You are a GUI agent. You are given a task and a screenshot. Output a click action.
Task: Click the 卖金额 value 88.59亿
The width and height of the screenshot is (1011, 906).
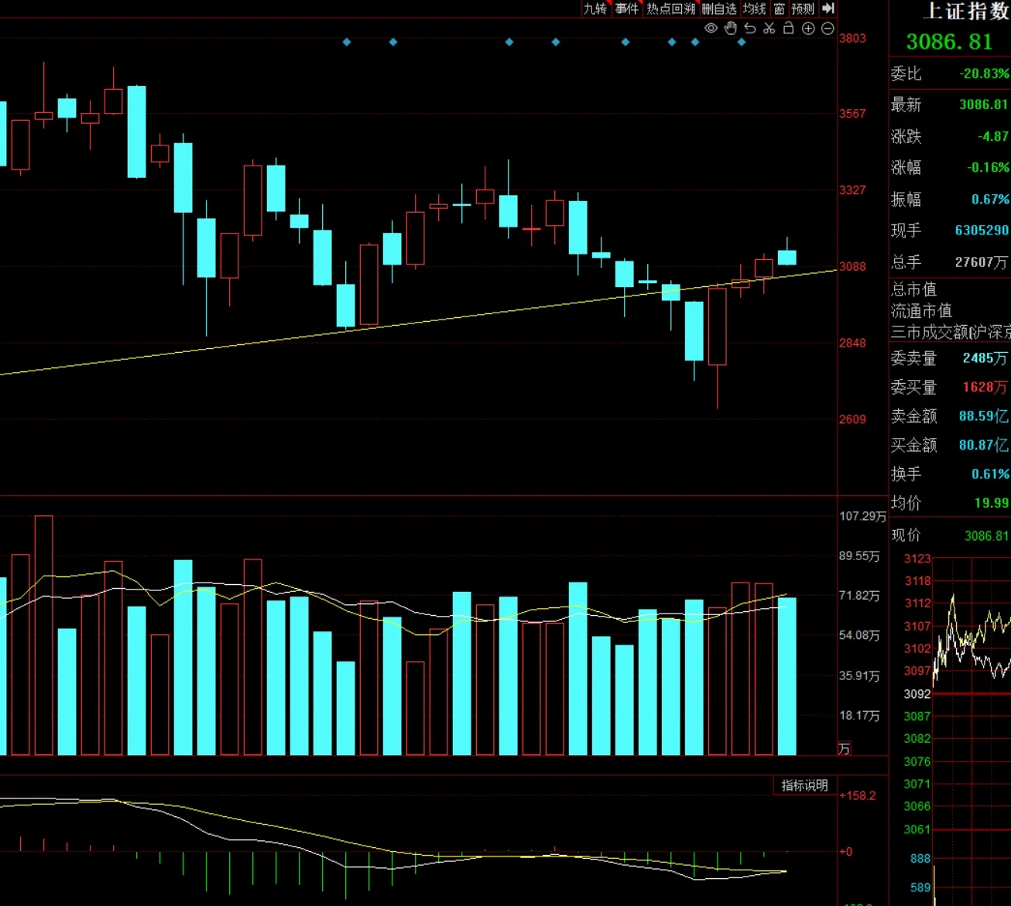coord(984,416)
